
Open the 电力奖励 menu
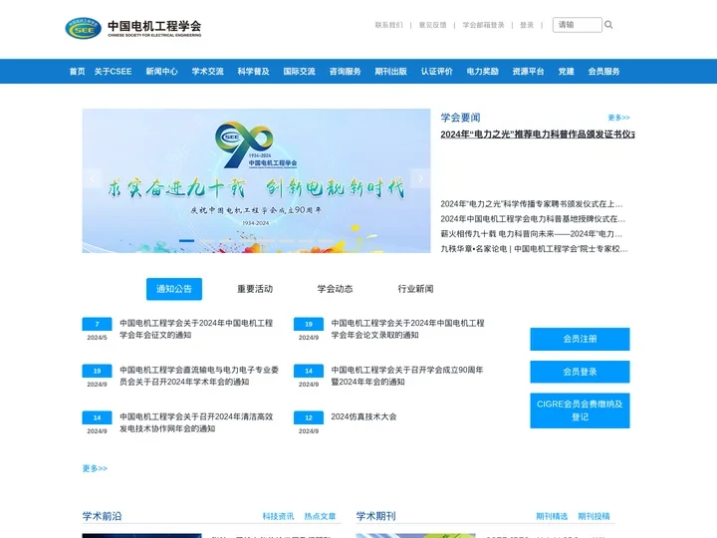(x=482, y=72)
